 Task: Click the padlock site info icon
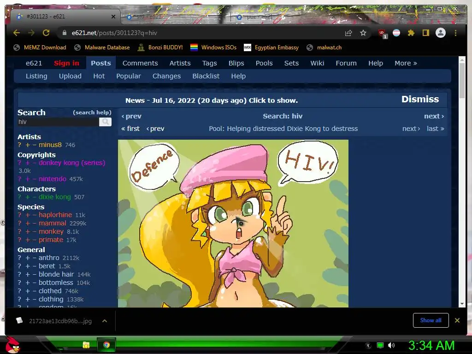pyautogui.click(x=65, y=33)
